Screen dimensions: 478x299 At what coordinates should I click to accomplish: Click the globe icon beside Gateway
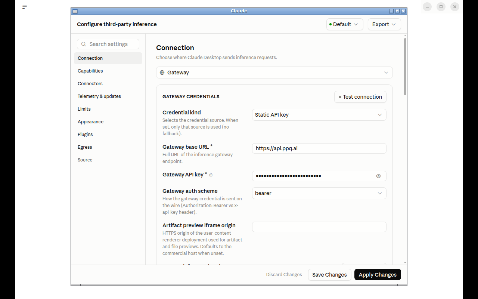coord(162,73)
